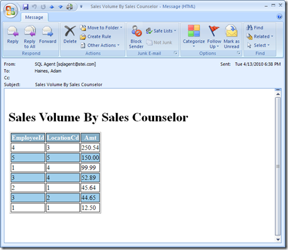Close the message window
The height and width of the screenshot is (250, 288).
tap(280, 6)
